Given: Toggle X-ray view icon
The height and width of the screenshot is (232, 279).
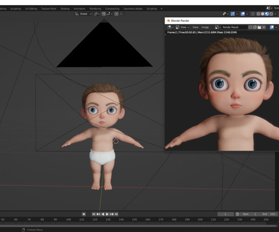Looking at the screenshot, I should (252, 14).
